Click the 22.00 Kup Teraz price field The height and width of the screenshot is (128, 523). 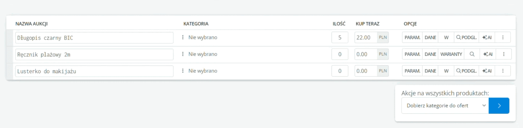366,38
